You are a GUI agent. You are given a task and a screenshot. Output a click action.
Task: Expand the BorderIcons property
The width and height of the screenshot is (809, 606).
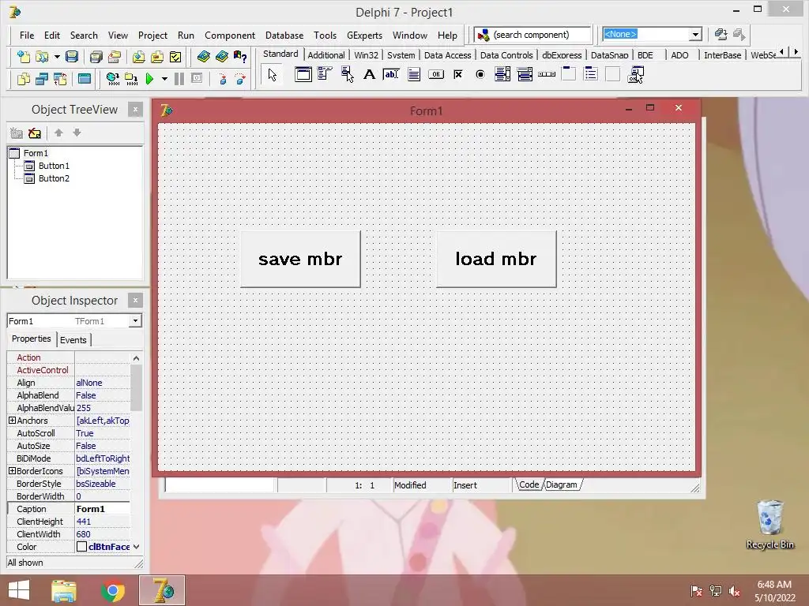12,471
